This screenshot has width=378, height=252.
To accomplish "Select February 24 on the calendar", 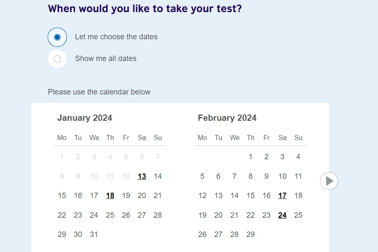I will point(282,215).
